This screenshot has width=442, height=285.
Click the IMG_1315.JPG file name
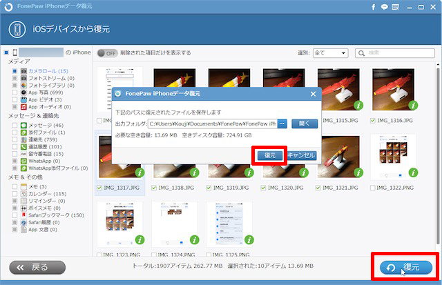[340, 121]
